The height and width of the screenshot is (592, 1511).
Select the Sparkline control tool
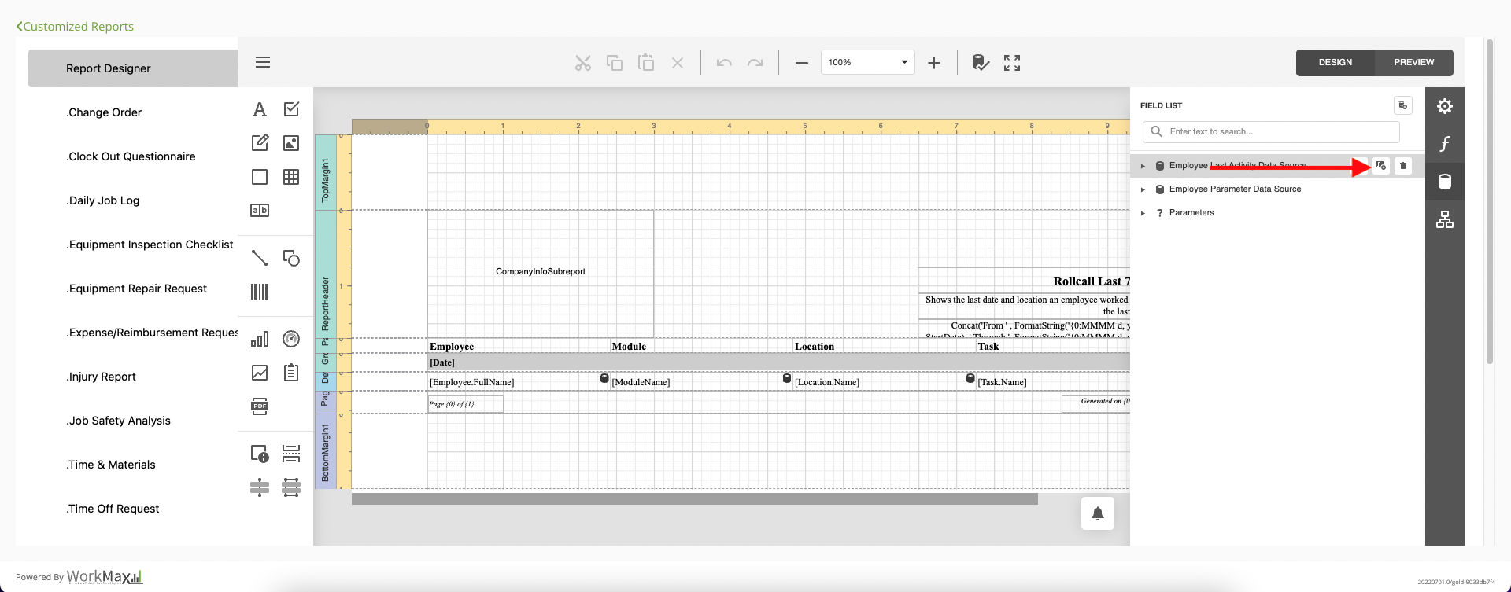[260, 373]
